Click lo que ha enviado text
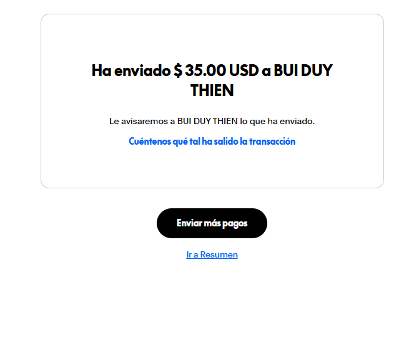Screen dimensions: 419x338 coord(277,122)
